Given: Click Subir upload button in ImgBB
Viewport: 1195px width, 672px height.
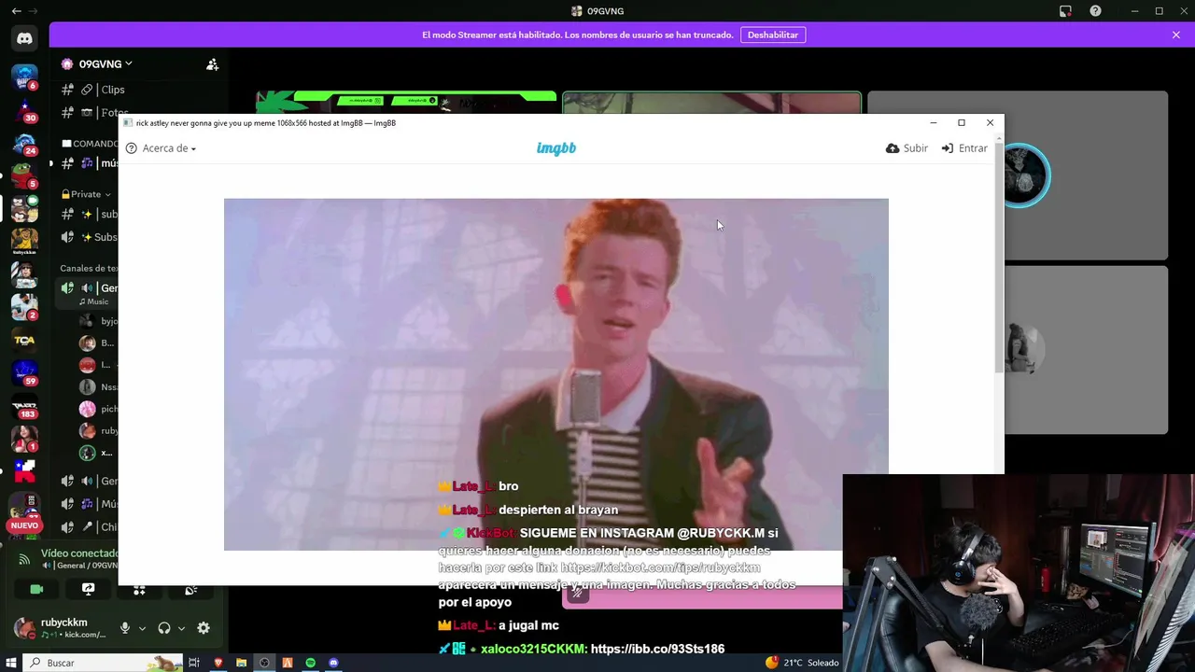Looking at the screenshot, I should [907, 148].
